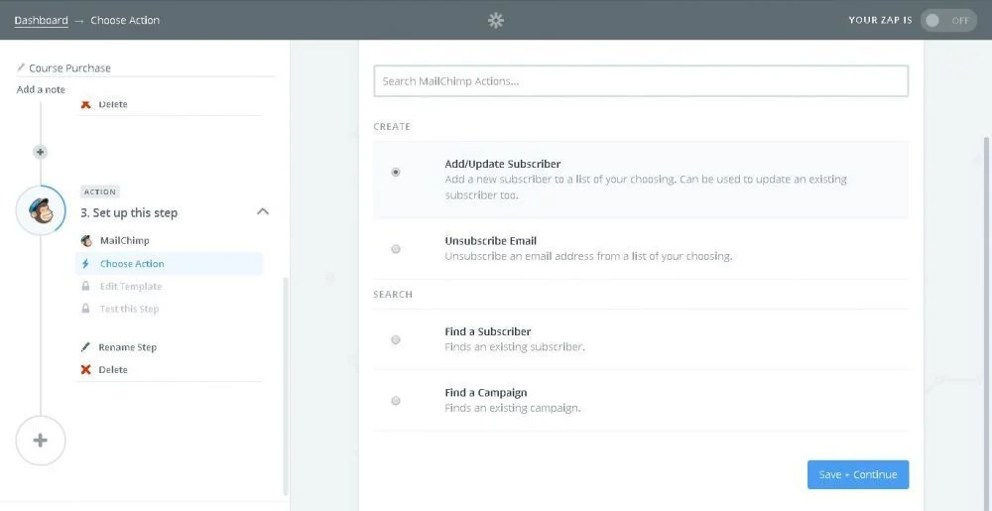Open the Test this Step item
Viewport: 992px width, 511px height.
[x=129, y=310]
